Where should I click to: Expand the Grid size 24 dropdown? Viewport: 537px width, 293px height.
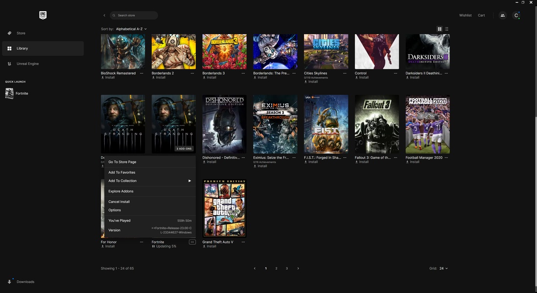pyautogui.click(x=444, y=268)
